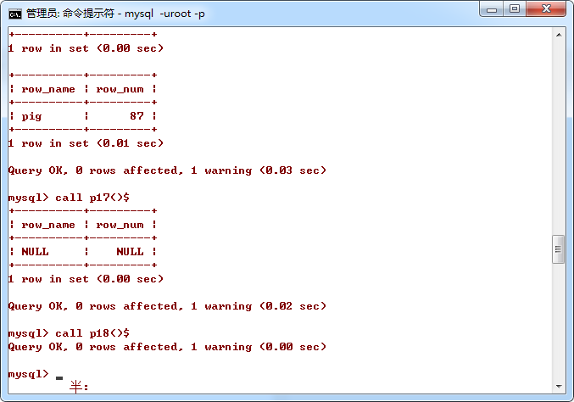Maximize the command prompt window
The width and height of the screenshot is (574, 402).
[x=515, y=8]
